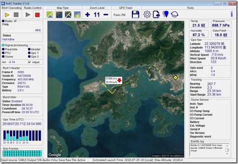The width and height of the screenshot is (238, 164).
Task: Click the Gps 3 signal indicator
Action: [29, 56]
